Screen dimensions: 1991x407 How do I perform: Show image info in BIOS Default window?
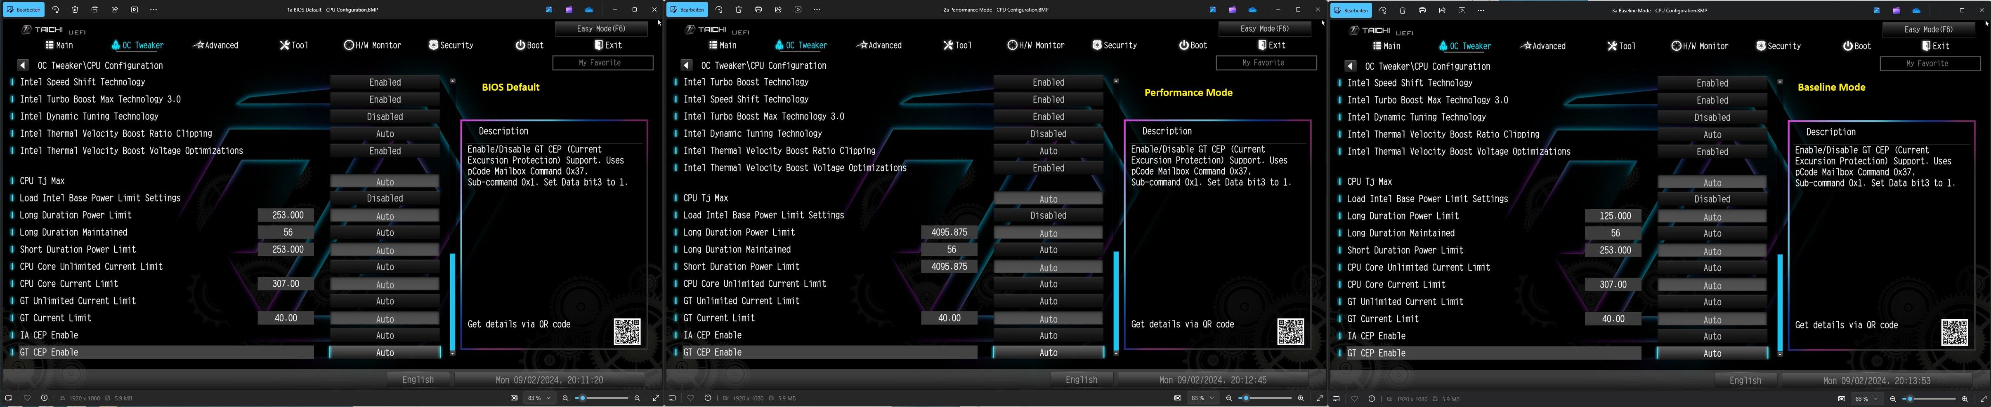tap(45, 398)
